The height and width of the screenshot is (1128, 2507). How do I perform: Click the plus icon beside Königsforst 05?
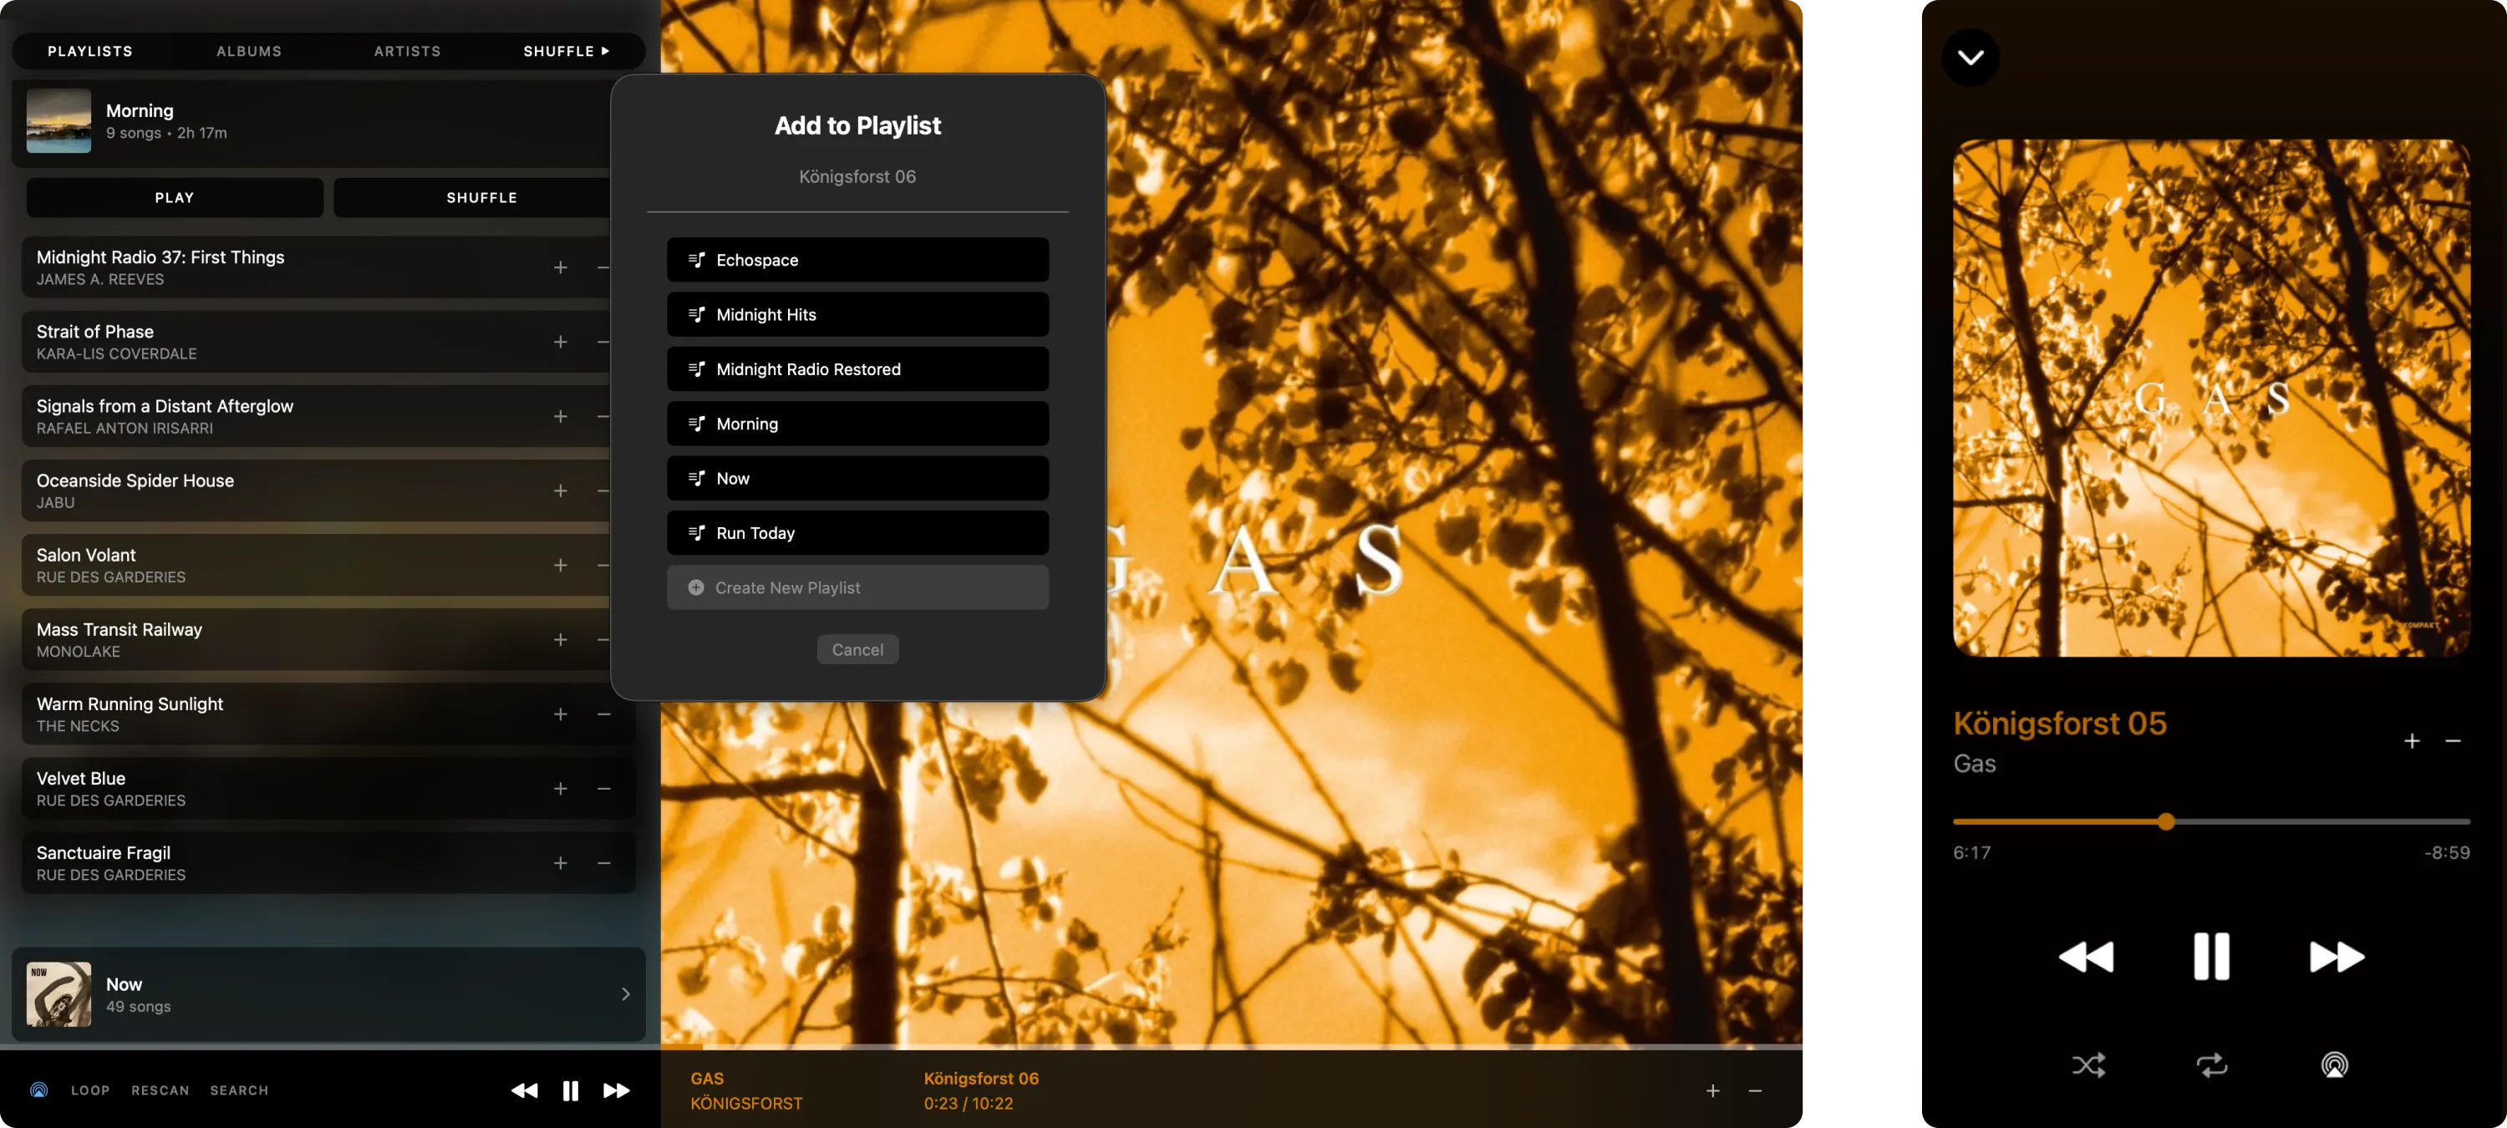[x=2412, y=740]
